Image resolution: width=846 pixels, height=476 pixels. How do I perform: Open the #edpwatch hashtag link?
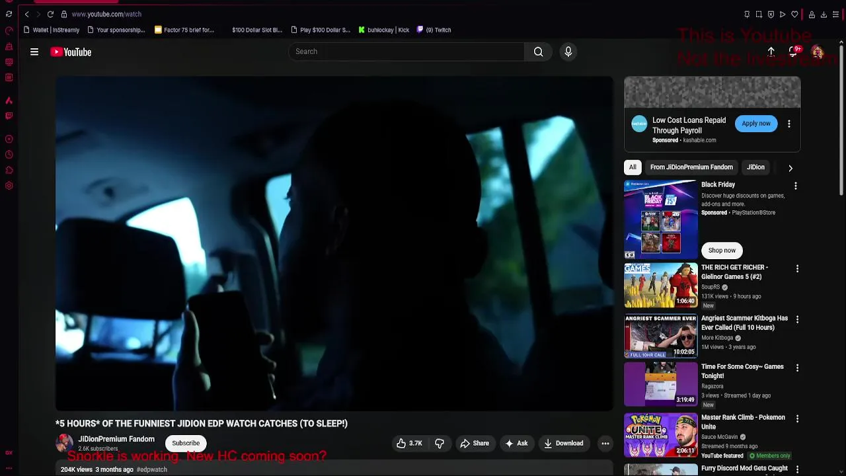click(152, 469)
